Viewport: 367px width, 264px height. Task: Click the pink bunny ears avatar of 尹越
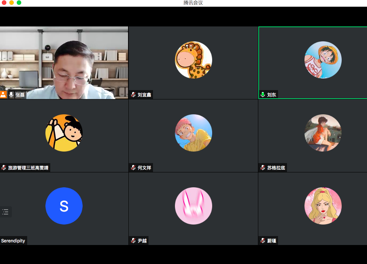pos(193,206)
